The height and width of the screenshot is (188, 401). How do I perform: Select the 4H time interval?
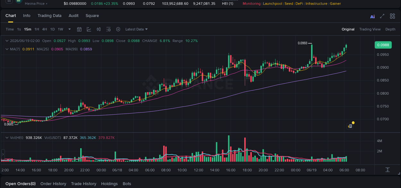click(x=45, y=29)
